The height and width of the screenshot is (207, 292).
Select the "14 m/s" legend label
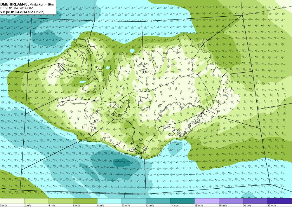click(174, 206)
